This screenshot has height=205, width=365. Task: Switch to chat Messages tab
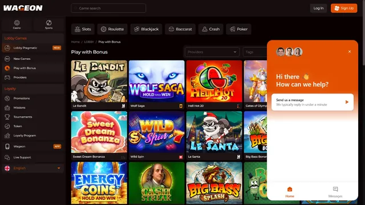(x=335, y=192)
